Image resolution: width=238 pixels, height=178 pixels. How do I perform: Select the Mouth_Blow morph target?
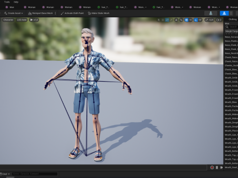click(231, 102)
